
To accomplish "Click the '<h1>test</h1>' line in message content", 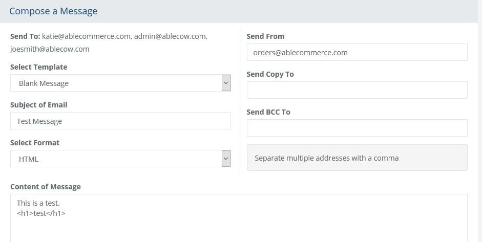I will pos(41,213).
